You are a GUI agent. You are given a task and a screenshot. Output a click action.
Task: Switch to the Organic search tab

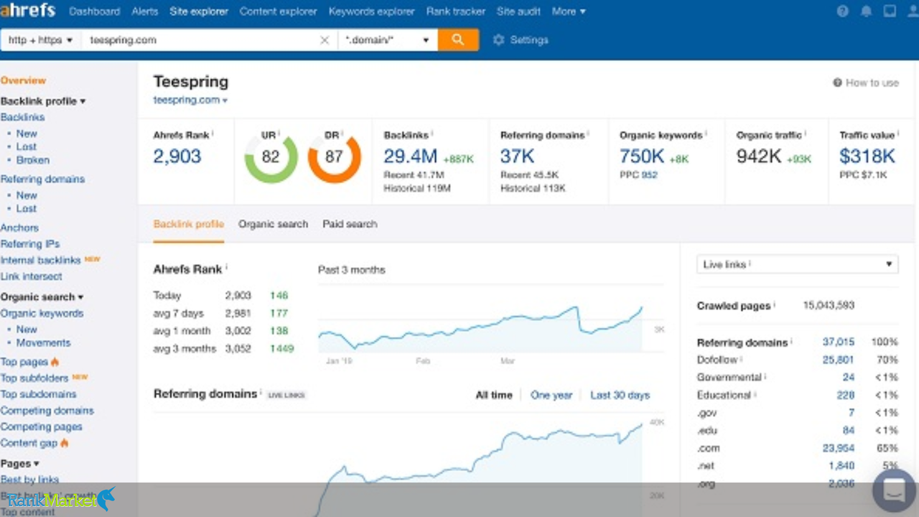pyautogui.click(x=273, y=224)
